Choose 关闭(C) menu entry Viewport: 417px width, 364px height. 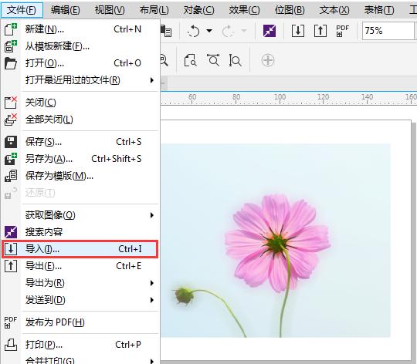coord(80,103)
